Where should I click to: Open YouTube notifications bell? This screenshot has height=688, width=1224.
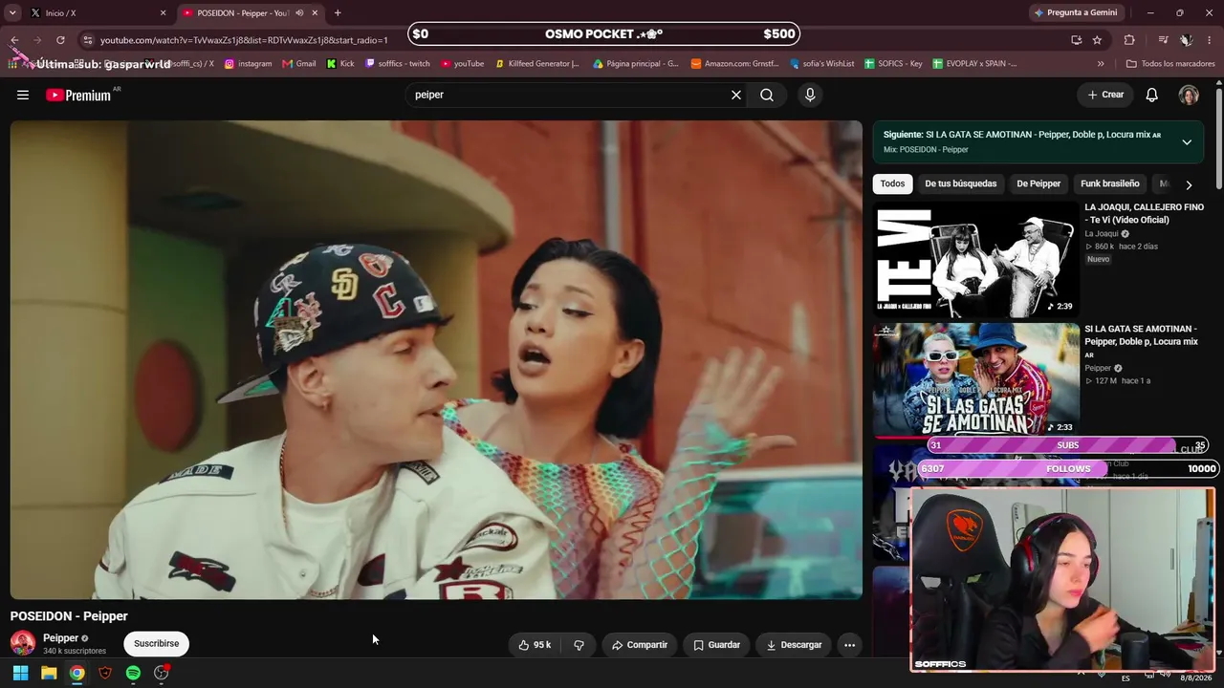click(1152, 95)
